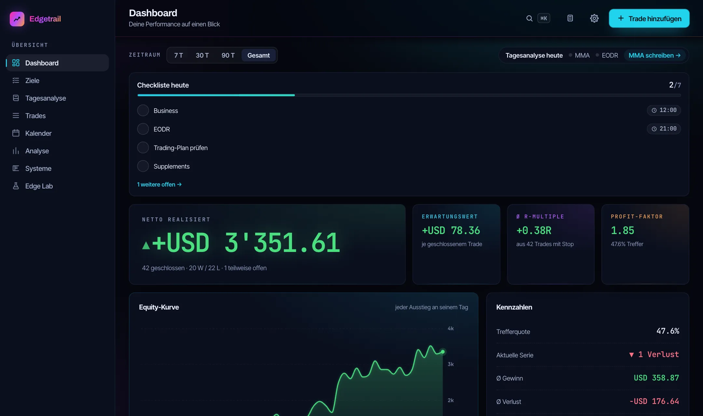This screenshot has height=416, width=703.
Task: Select the 30 T time range
Action: [202, 55]
